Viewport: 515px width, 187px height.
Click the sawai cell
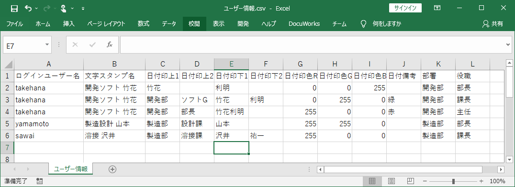[x=49, y=136]
